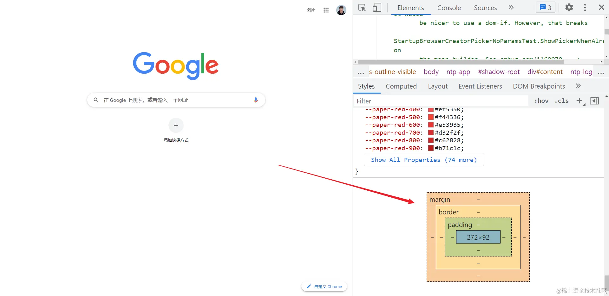Viewport: 609px width, 296px height.
Task: Click the border label in box model
Action: coord(449,212)
